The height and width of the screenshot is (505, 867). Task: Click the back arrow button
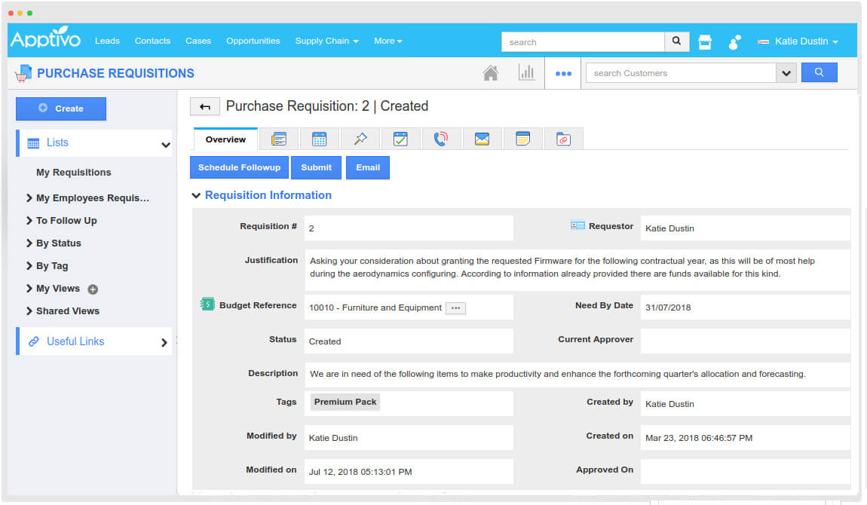click(x=204, y=107)
